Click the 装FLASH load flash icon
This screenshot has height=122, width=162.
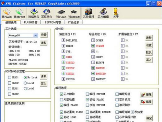6,14
